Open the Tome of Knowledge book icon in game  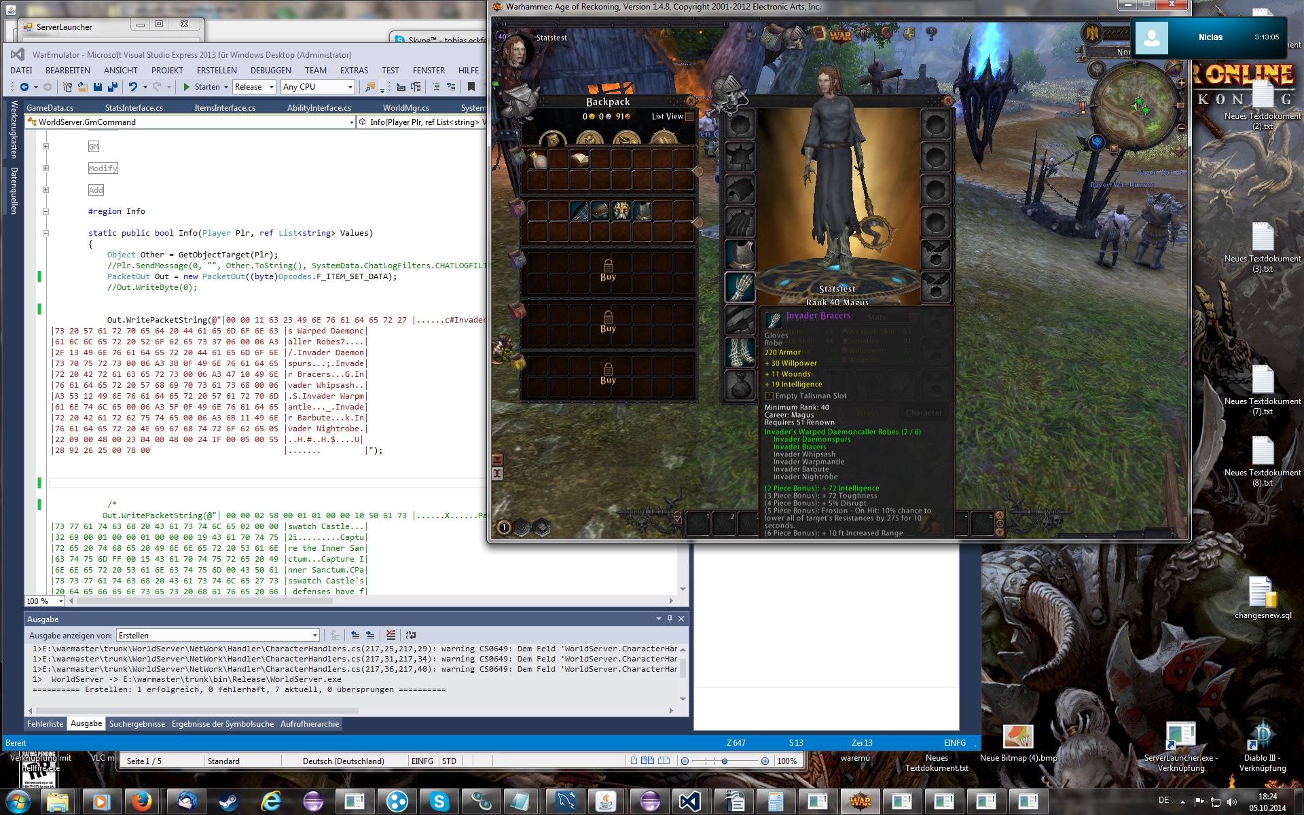click(x=818, y=33)
